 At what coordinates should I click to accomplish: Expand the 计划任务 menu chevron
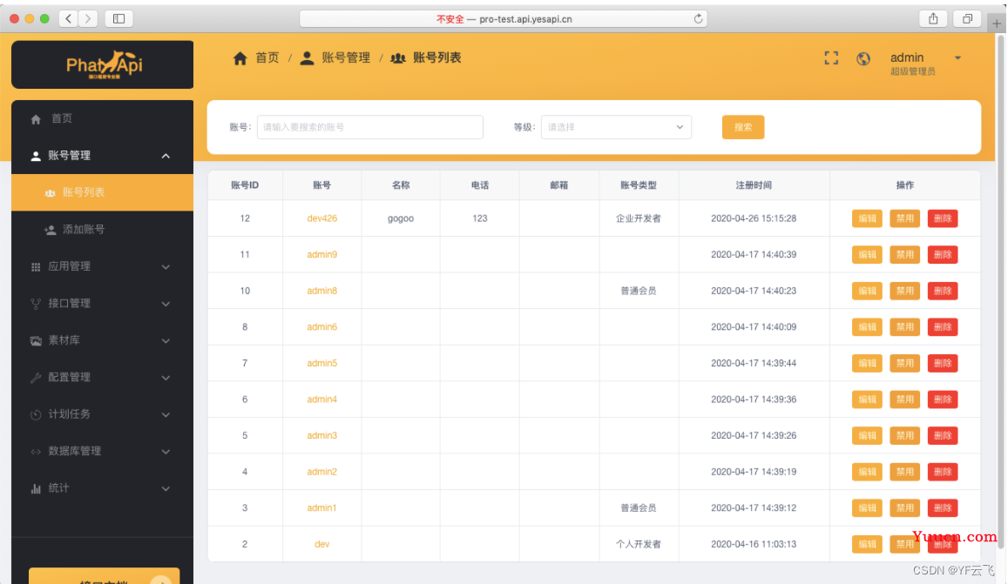[166, 414]
